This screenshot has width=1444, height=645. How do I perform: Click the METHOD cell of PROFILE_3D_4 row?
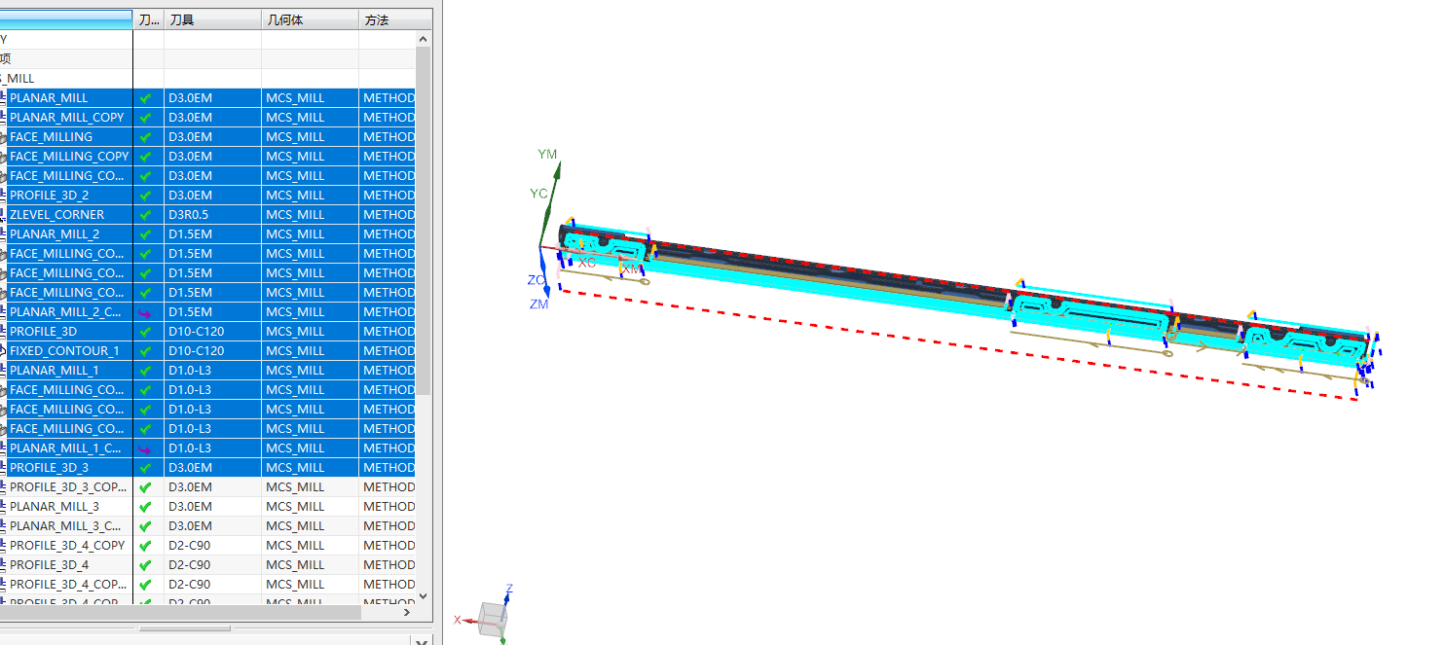[388, 565]
